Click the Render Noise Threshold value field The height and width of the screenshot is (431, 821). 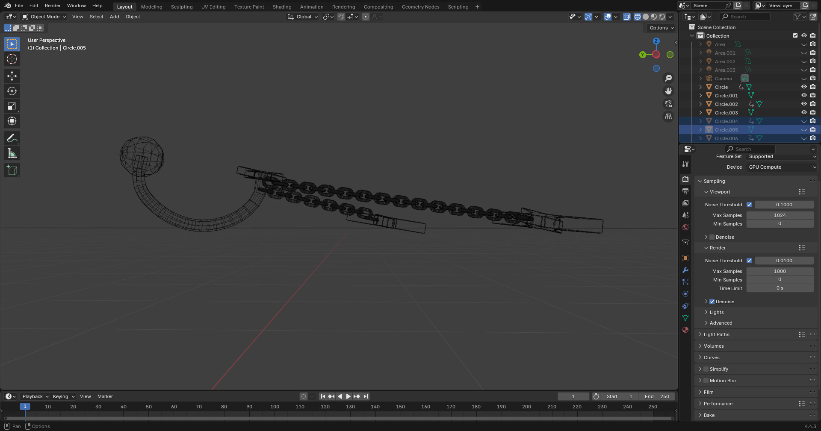click(x=784, y=261)
